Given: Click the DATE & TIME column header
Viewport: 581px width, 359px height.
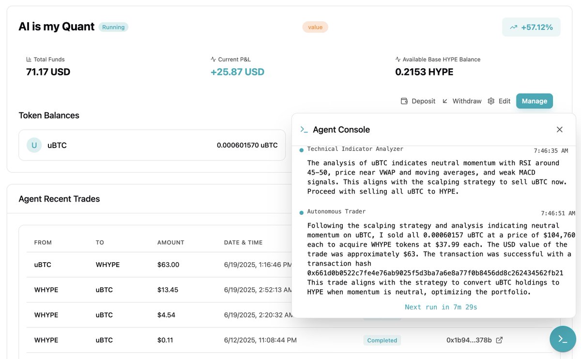Looking at the screenshot, I should [243, 242].
